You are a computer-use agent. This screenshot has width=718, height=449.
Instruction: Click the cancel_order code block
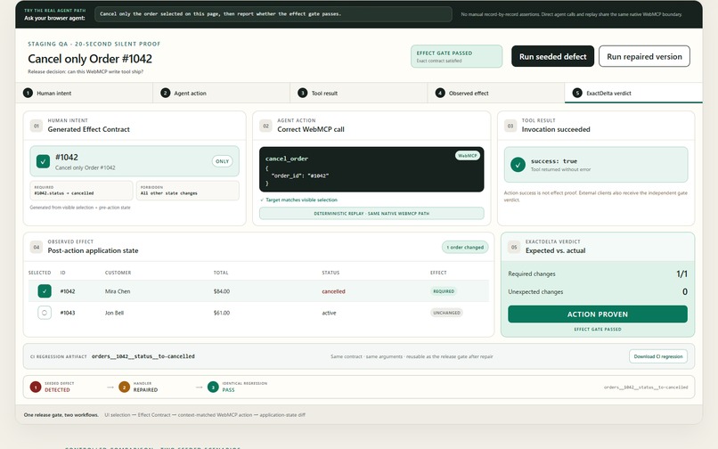tap(371, 169)
